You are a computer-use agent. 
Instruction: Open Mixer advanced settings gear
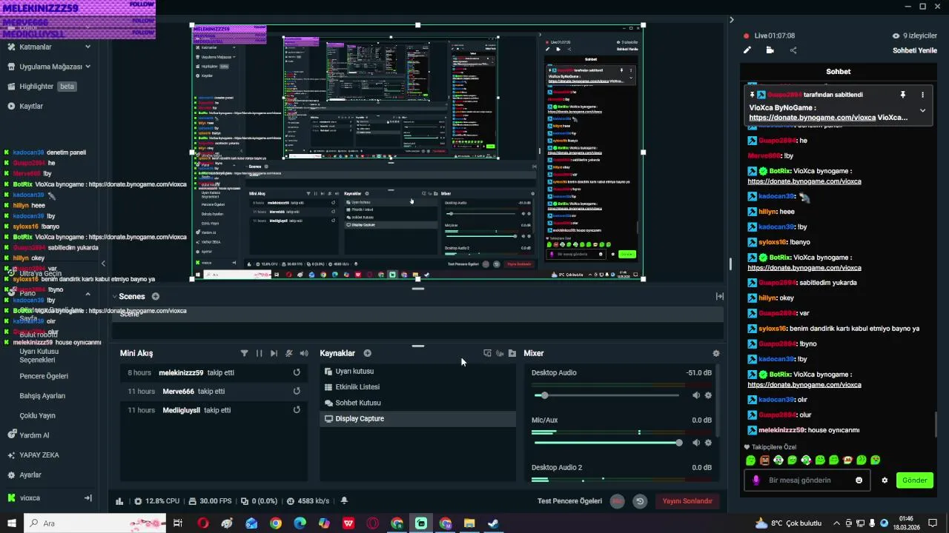click(x=715, y=353)
